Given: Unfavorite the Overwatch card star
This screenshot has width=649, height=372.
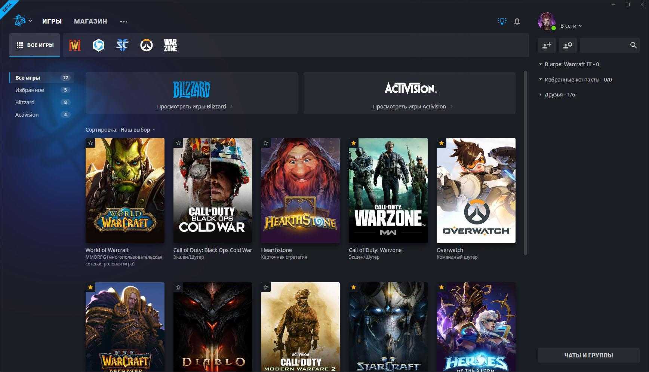Looking at the screenshot, I should (x=442, y=143).
